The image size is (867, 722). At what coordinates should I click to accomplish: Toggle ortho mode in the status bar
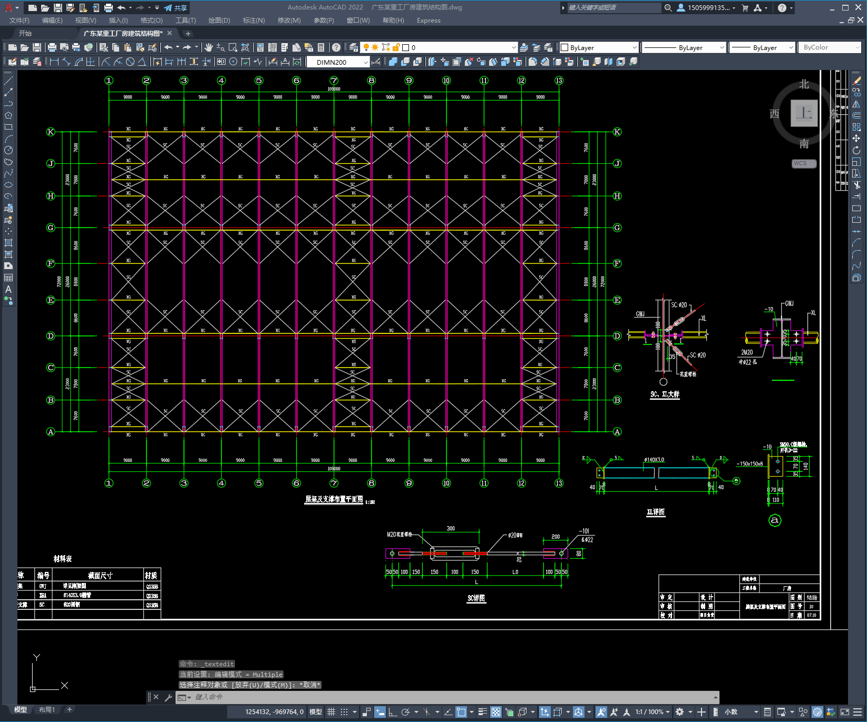click(x=393, y=712)
